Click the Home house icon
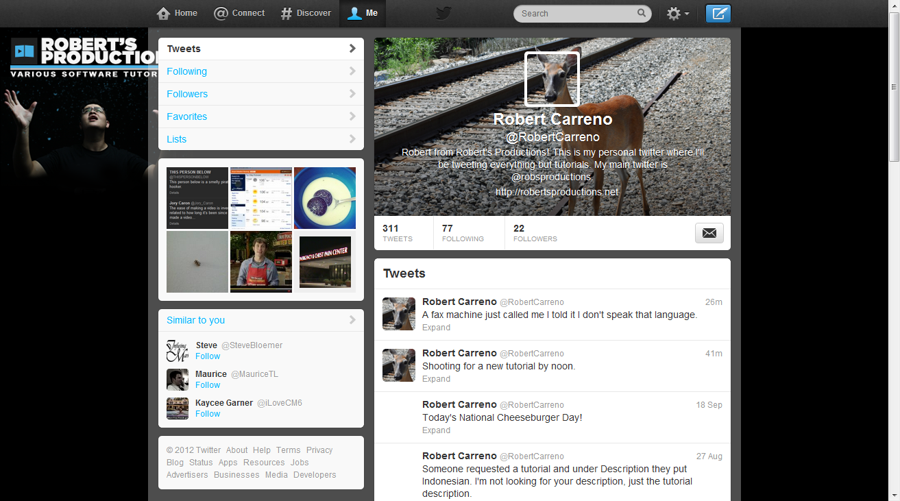 (x=163, y=13)
